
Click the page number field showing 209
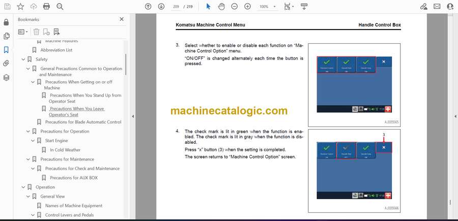176,7
